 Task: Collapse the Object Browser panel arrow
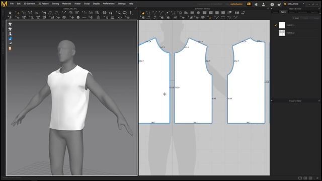tap(272, 9)
